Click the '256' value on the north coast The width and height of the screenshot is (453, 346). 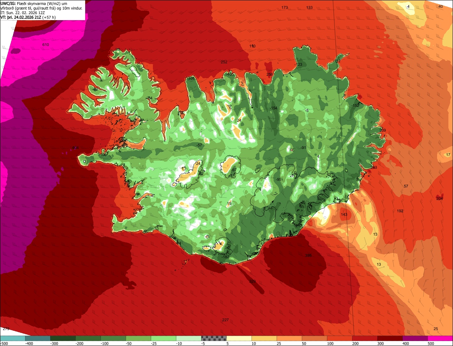click(270, 74)
